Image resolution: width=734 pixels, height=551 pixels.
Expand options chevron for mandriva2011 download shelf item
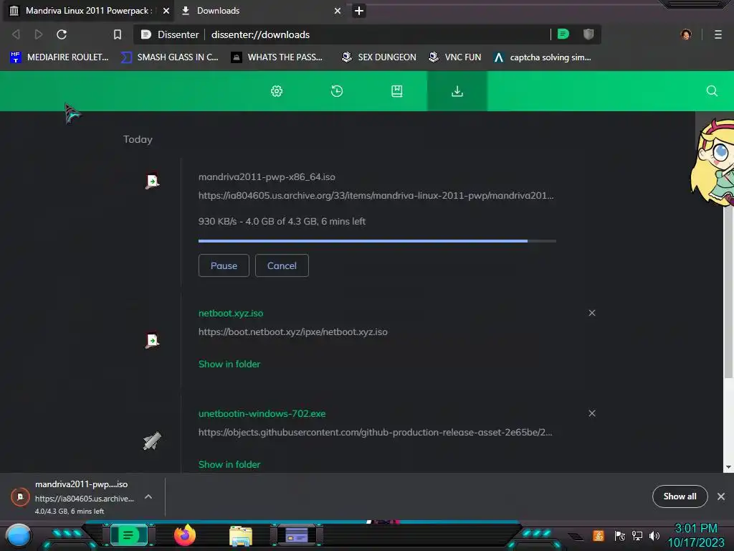pos(148,496)
